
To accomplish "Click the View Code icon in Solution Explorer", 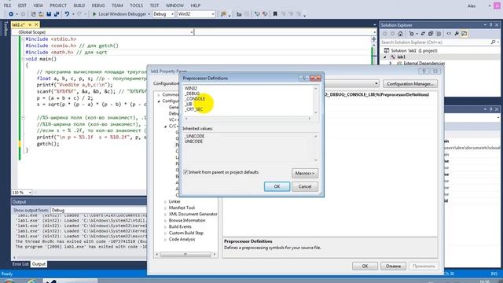I will pyautogui.click(x=449, y=34).
